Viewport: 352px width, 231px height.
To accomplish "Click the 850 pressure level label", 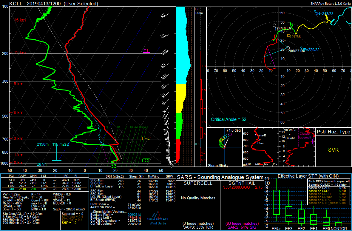I will coord(4,153).
